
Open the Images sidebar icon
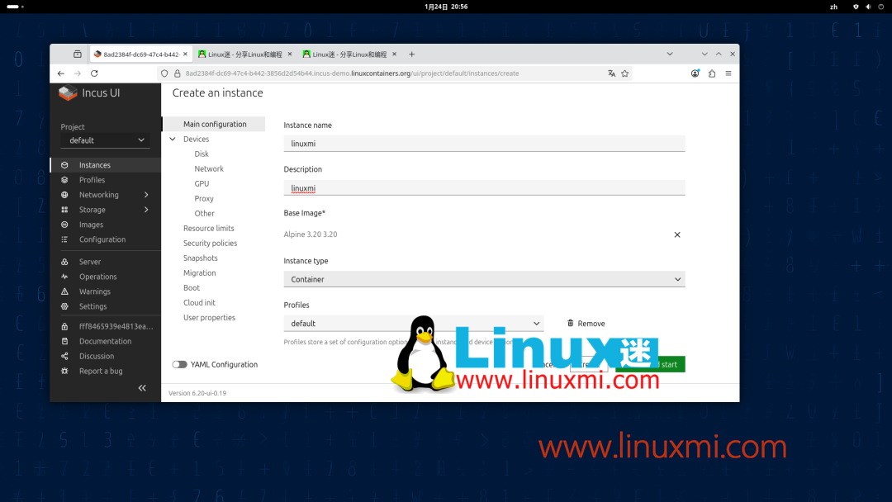point(64,225)
